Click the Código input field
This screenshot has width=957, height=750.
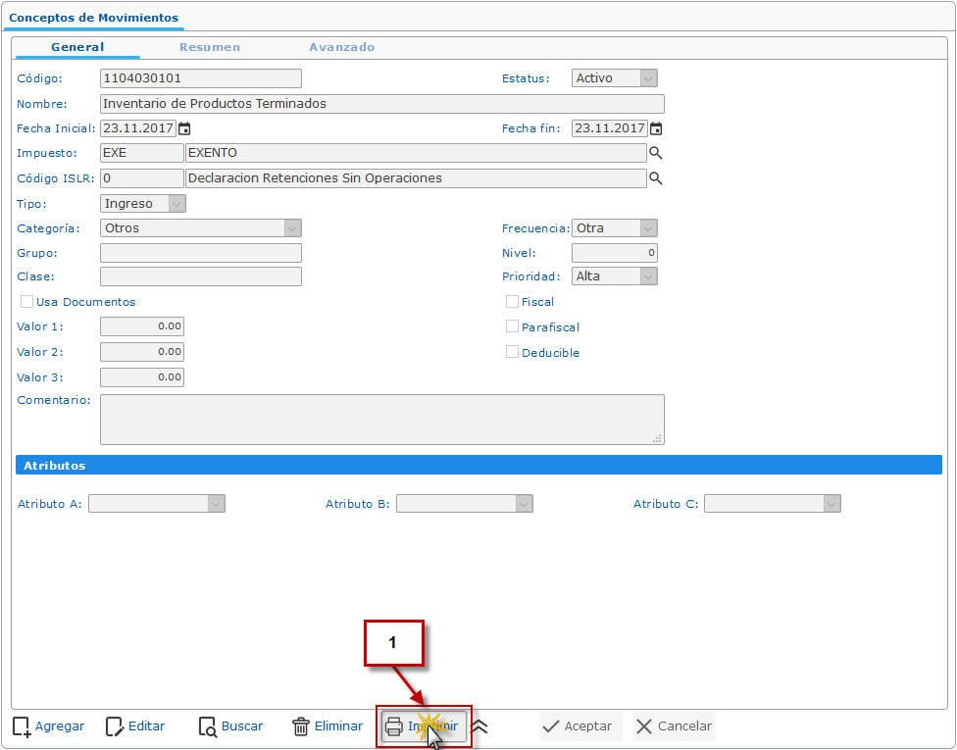pos(201,78)
